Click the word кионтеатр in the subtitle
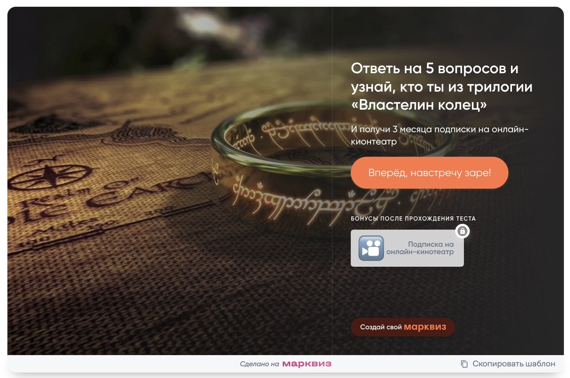This screenshot has width=570, height=378. [x=374, y=142]
